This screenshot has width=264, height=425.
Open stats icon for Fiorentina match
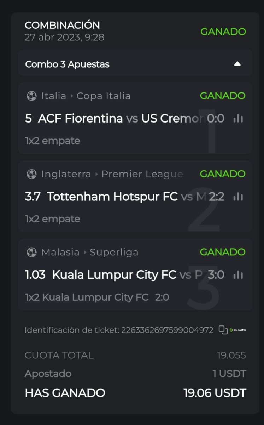coord(238,119)
